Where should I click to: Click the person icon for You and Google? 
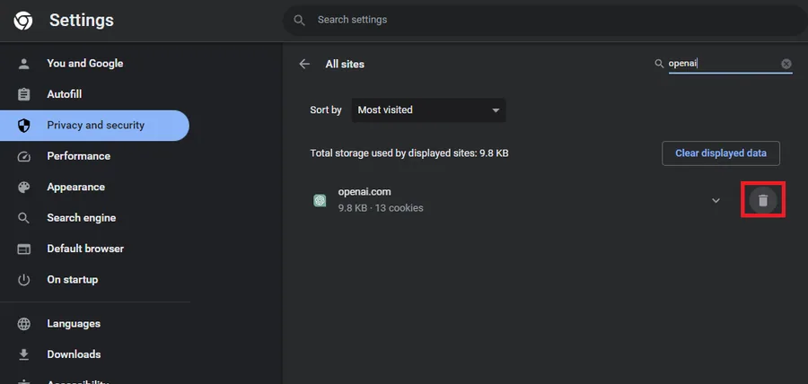pos(23,64)
